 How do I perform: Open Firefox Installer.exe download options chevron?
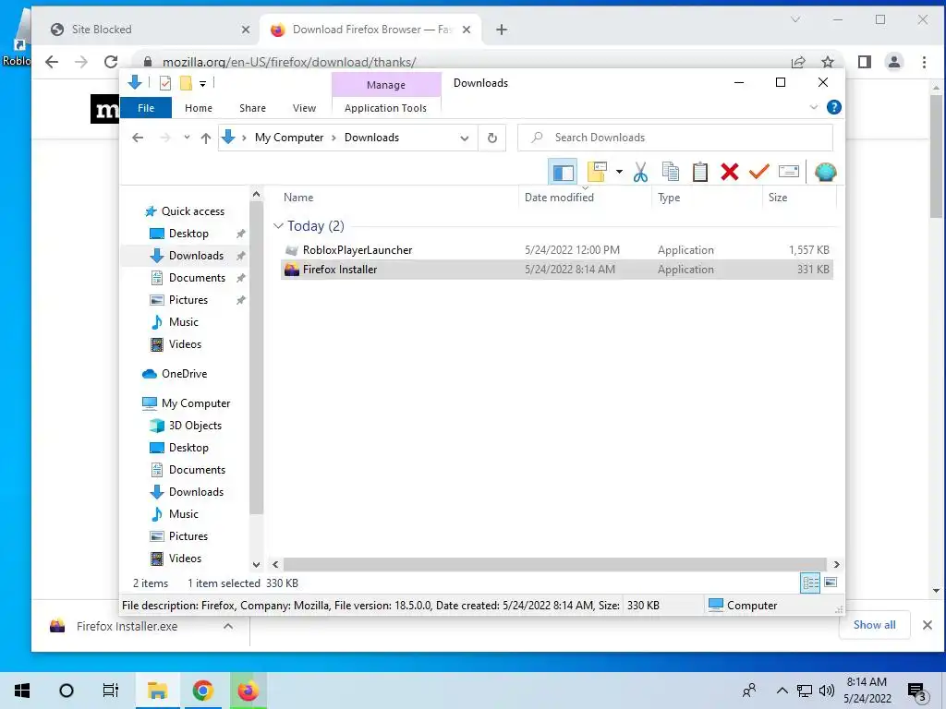228,627
